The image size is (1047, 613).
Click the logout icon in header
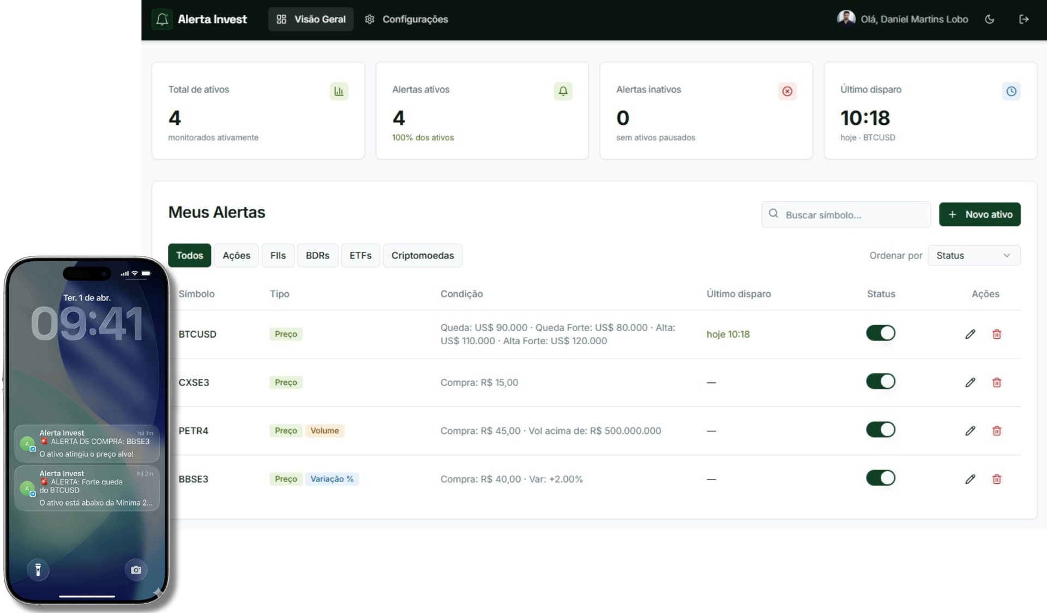pyautogui.click(x=1024, y=20)
